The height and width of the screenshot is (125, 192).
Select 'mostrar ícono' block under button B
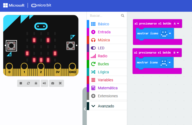click(147, 62)
